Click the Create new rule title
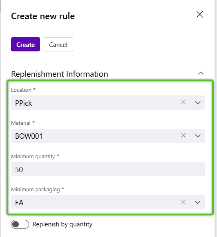The width and height of the screenshot is (217, 237). click(43, 16)
